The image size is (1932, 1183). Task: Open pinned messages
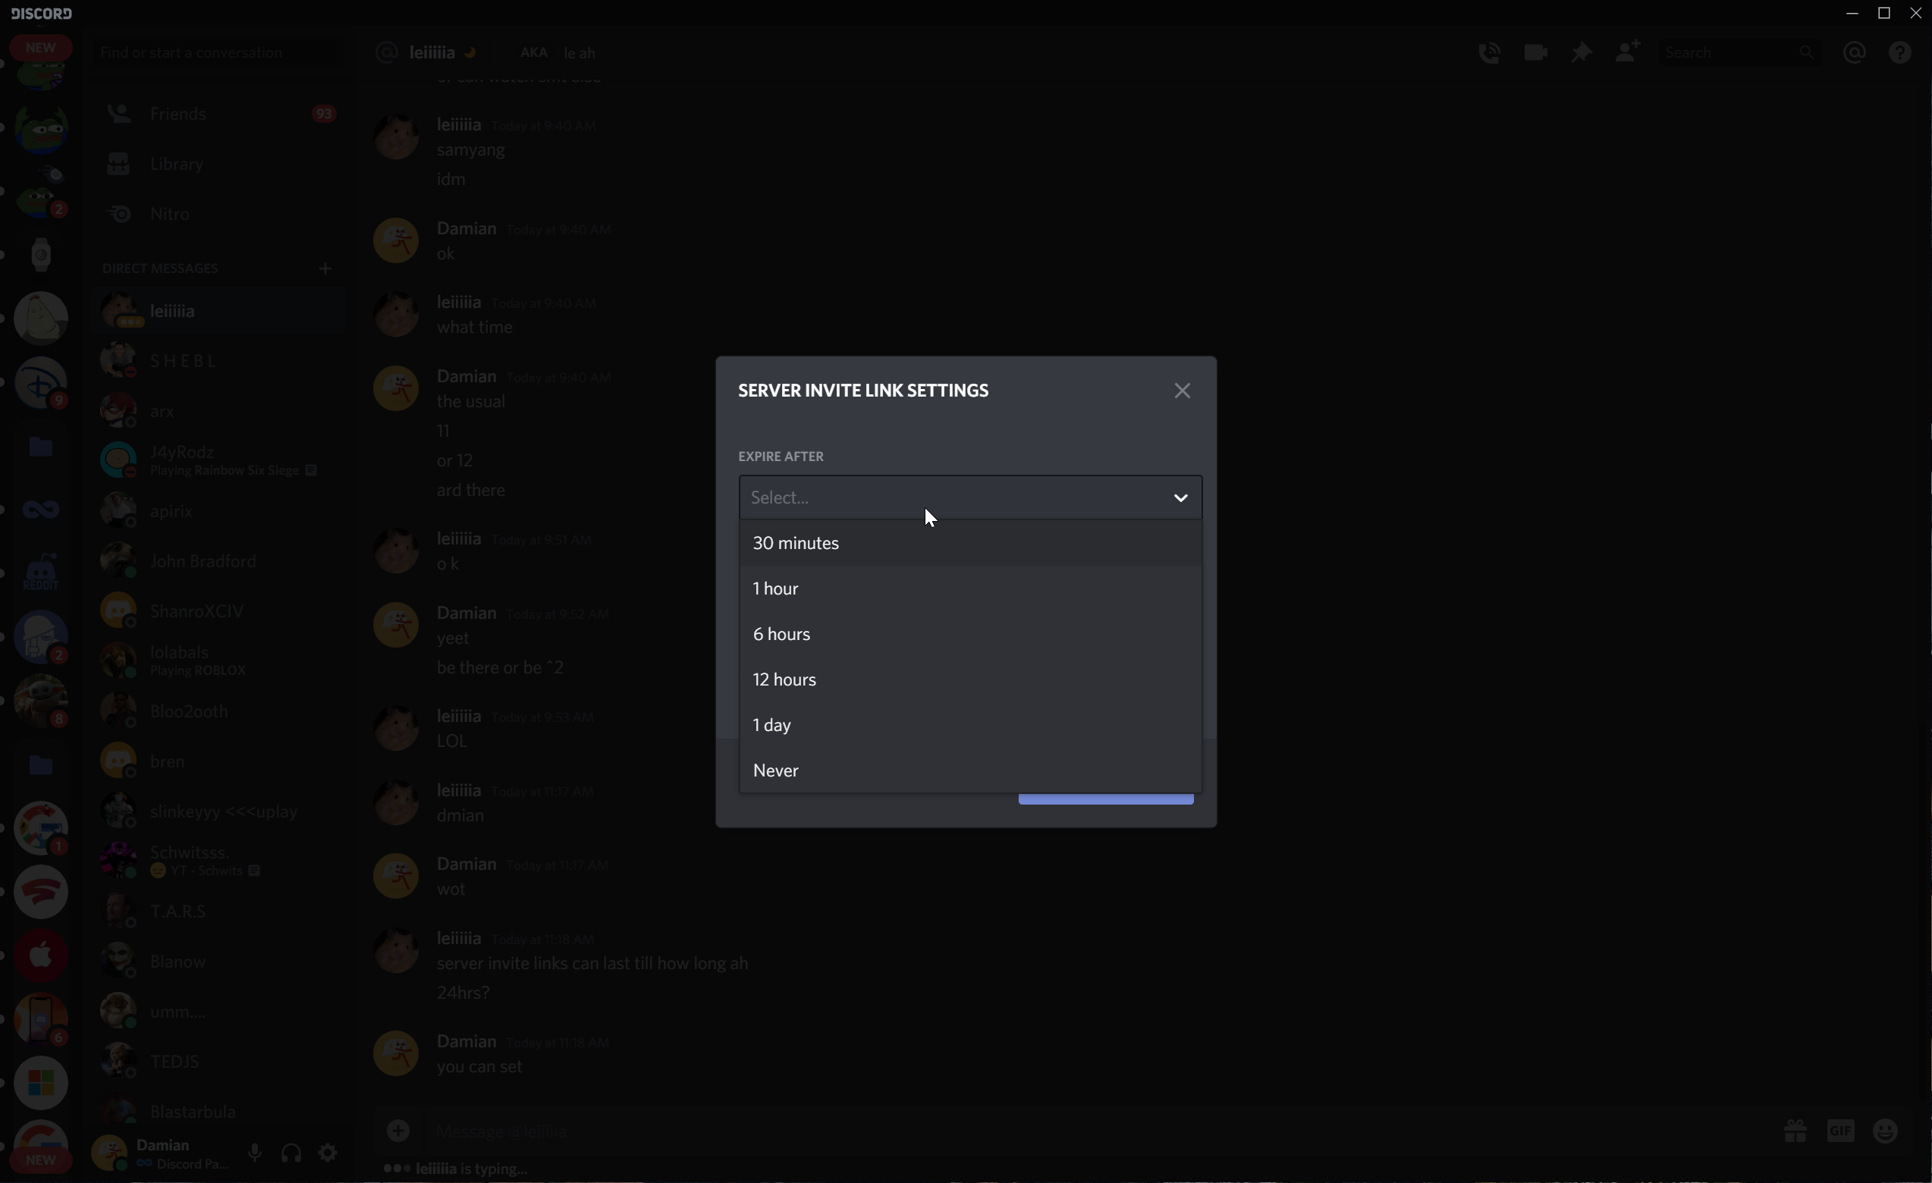pyautogui.click(x=1581, y=53)
